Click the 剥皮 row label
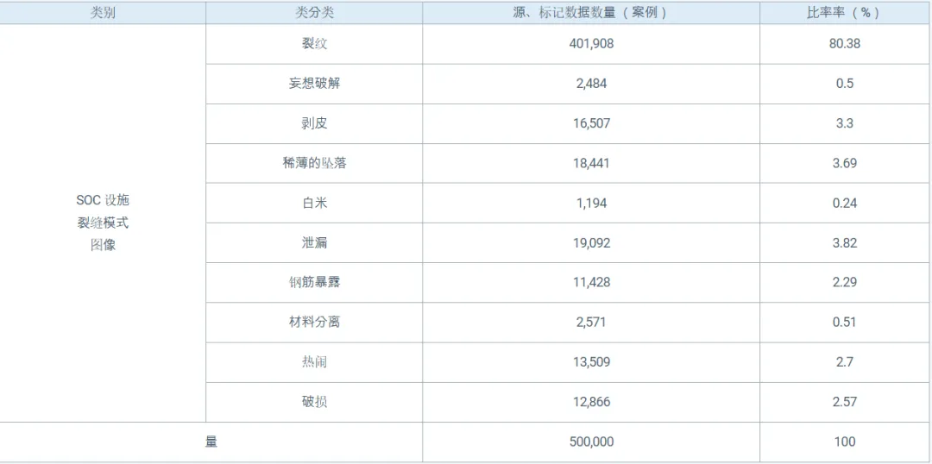932x464 pixels. [314, 123]
